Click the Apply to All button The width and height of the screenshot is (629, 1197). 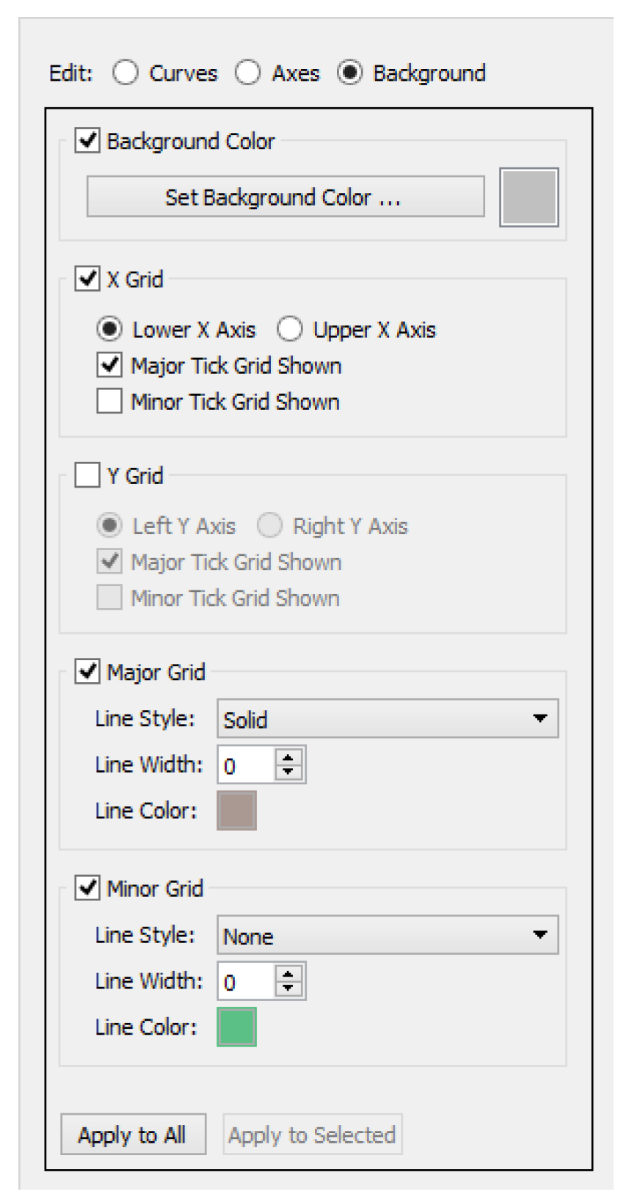(x=132, y=1135)
